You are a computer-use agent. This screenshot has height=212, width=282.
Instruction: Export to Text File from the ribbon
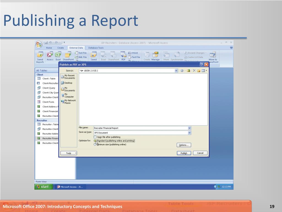tap(134, 57)
